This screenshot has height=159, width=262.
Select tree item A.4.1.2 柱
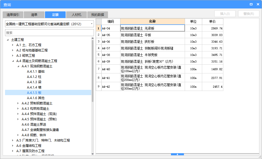[x=34, y=77]
